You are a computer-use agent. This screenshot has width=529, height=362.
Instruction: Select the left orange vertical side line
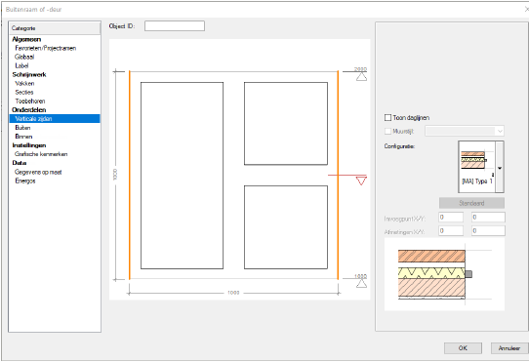130,175
